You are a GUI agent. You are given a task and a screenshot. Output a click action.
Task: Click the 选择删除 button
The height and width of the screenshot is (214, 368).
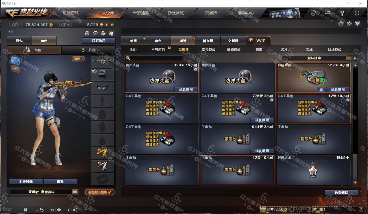[x=341, y=193]
